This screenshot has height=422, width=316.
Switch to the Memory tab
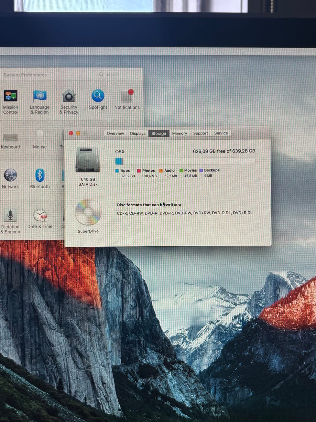179,134
